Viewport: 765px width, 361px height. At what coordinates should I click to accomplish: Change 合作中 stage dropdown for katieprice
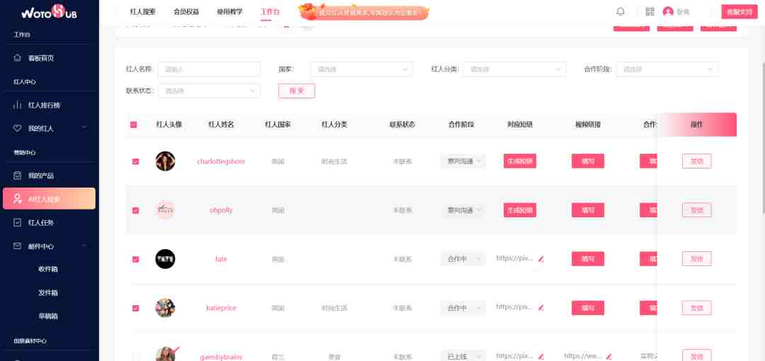pyautogui.click(x=463, y=307)
